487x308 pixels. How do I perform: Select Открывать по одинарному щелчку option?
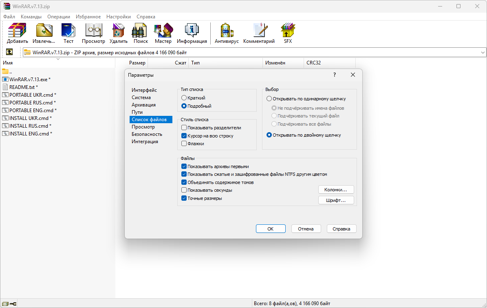pyautogui.click(x=269, y=99)
